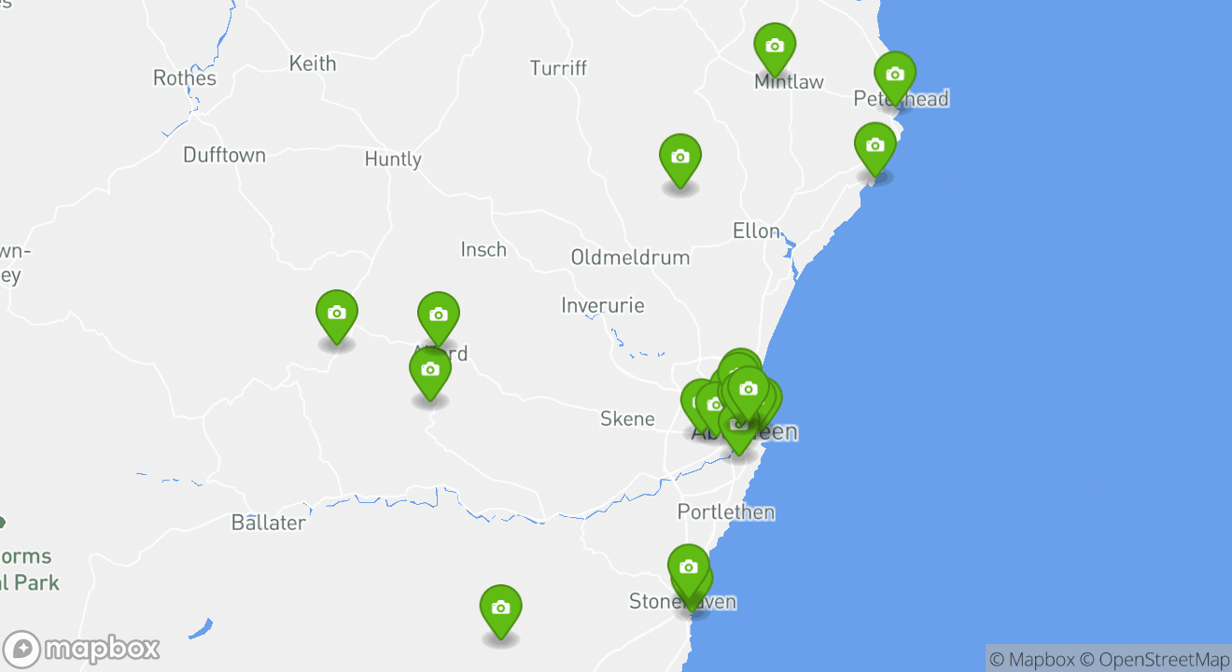Click the Keith town label
Viewport: 1232px width, 672px height.
[x=313, y=63]
